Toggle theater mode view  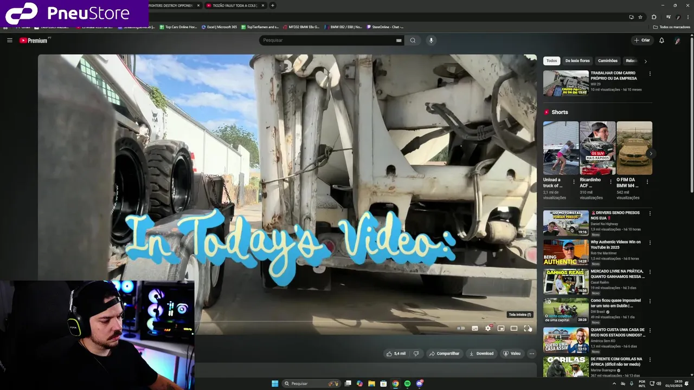pyautogui.click(x=514, y=328)
